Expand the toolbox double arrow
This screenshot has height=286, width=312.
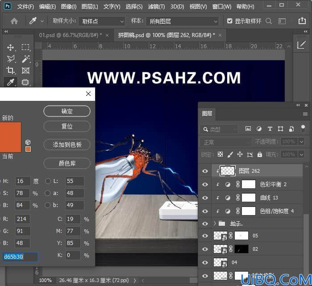click(6, 31)
